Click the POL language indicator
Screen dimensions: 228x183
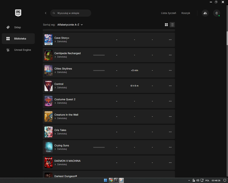point(207,180)
